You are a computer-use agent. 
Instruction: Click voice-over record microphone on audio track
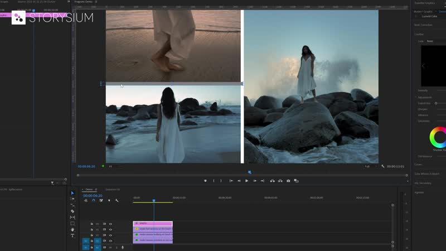pyautogui.click(x=123, y=248)
